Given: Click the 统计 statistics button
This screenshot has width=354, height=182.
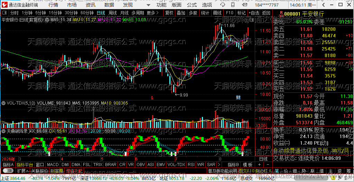Looking at the screenshot, I should click(x=205, y=13).
